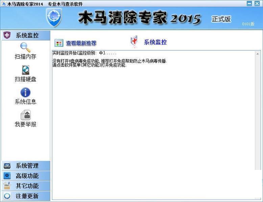The height and width of the screenshot is (202, 263).
Task: Click the 查看最新推荐 grid icon
Action: coord(59,43)
